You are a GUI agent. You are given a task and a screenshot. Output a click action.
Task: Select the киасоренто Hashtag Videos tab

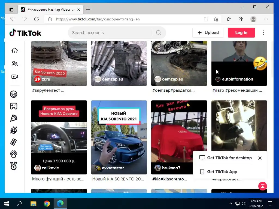(x=50, y=10)
